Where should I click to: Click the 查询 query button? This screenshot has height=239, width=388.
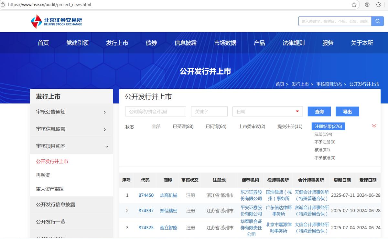319,111
